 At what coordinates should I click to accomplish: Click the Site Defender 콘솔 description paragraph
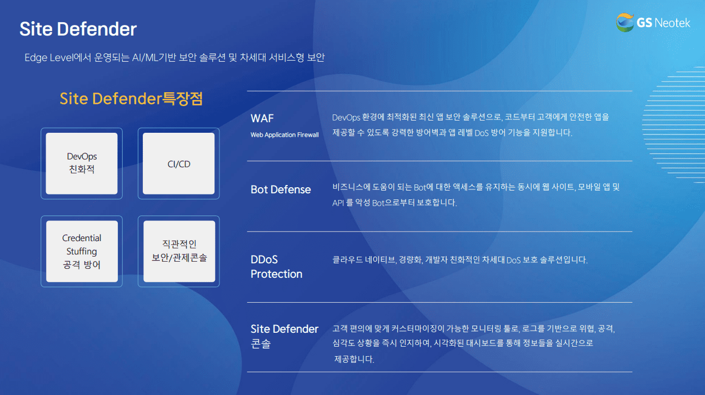coord(473,343)
